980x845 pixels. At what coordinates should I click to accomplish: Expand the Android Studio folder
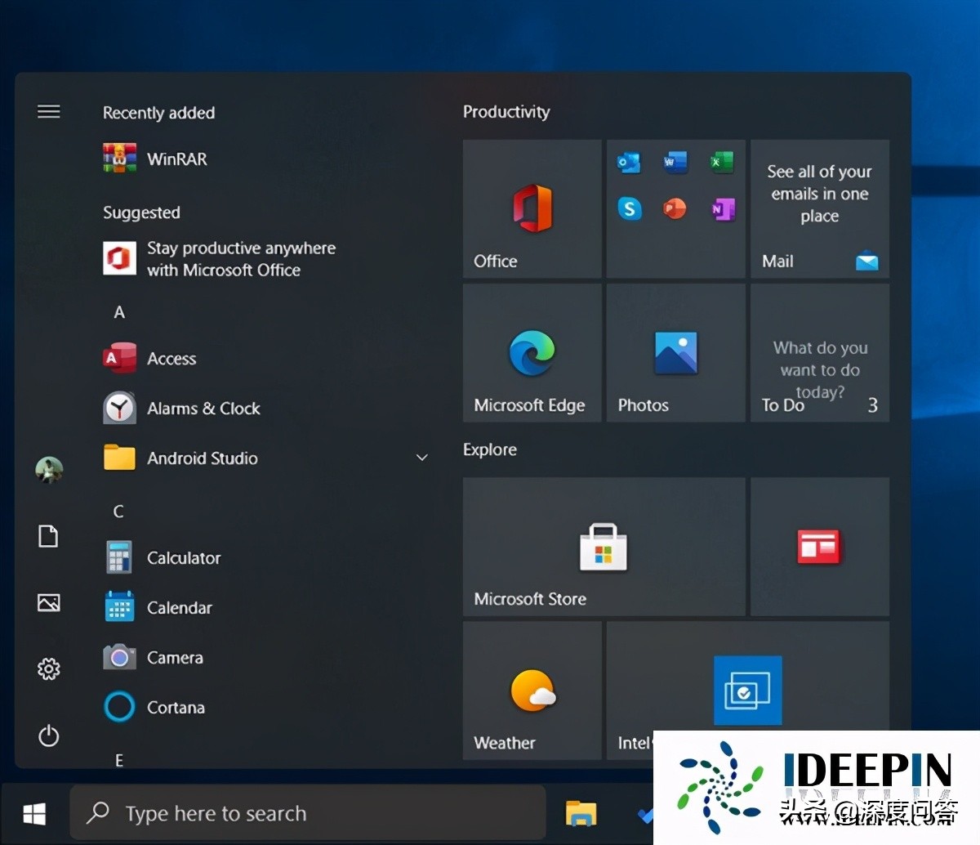(422, 458)
